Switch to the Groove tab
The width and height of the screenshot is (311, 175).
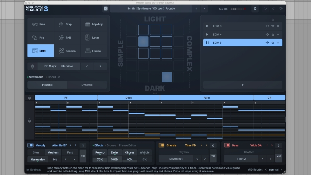111,145
